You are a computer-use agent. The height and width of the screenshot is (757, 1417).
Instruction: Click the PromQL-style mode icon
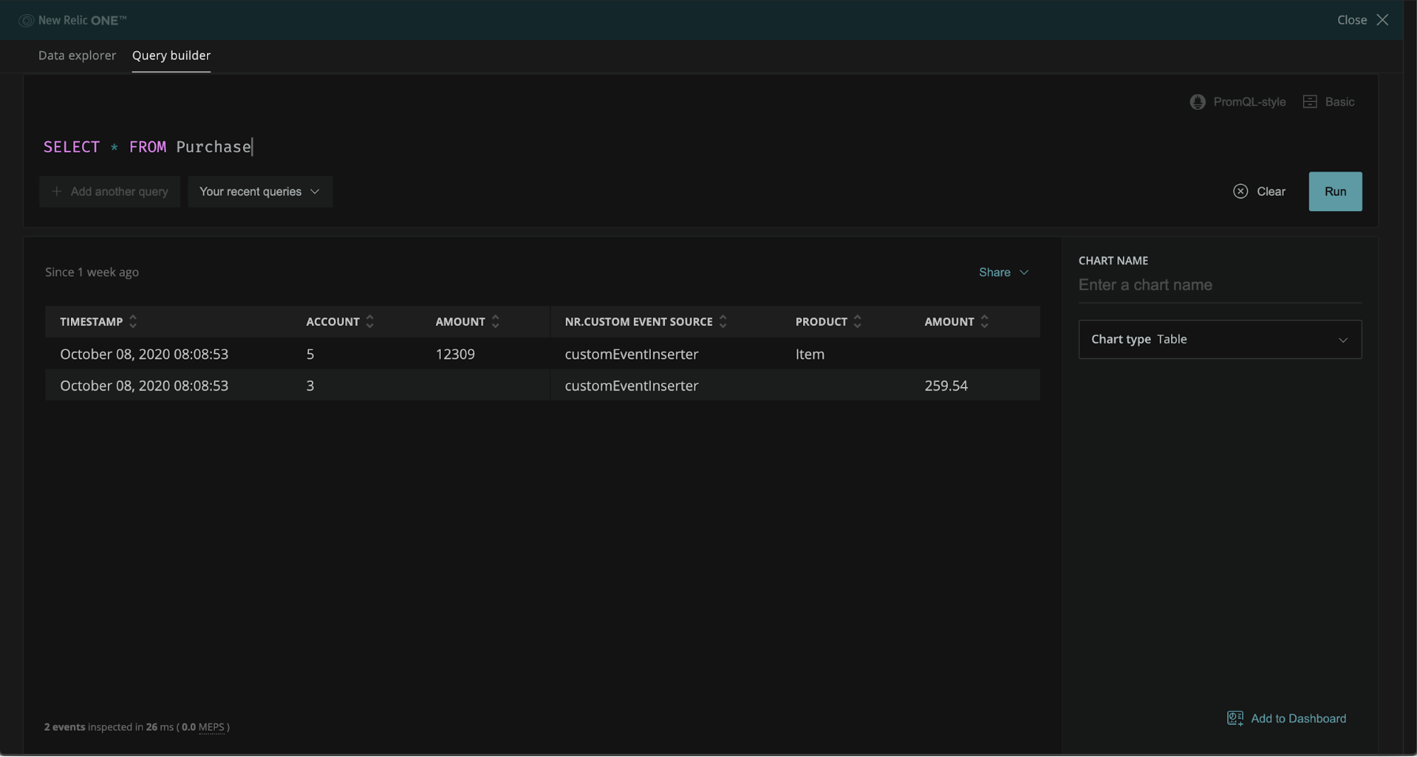[1197, 102]
